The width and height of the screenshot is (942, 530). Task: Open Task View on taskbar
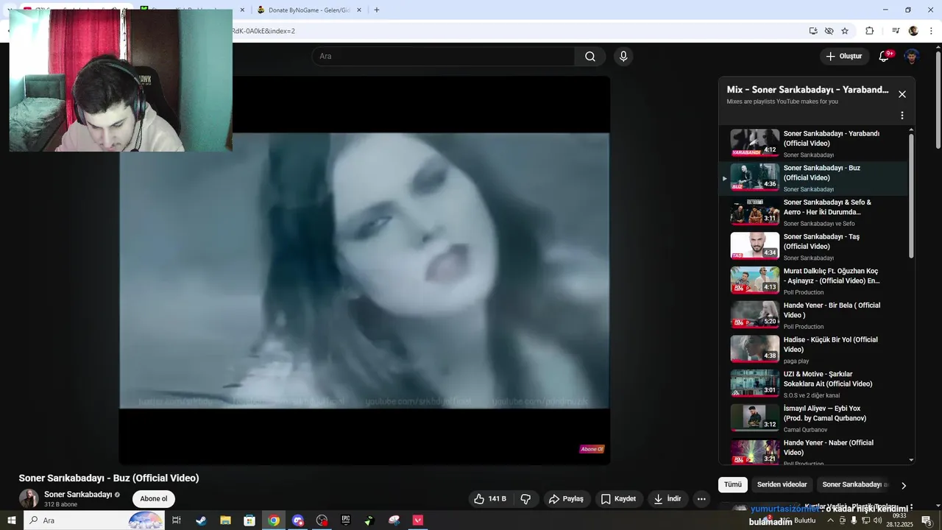(x=177, y=520)
